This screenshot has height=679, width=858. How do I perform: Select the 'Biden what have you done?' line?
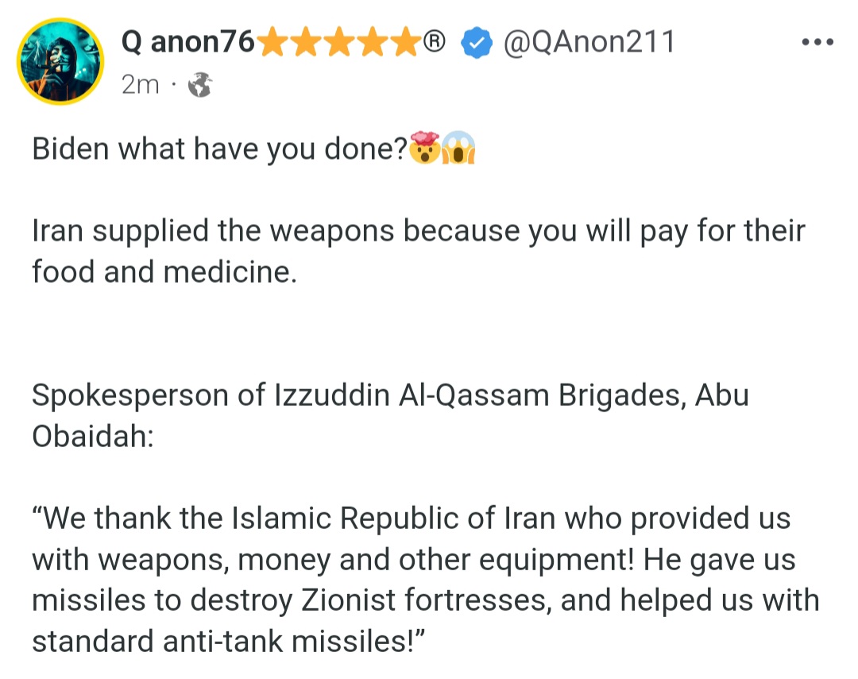(219, 149)
